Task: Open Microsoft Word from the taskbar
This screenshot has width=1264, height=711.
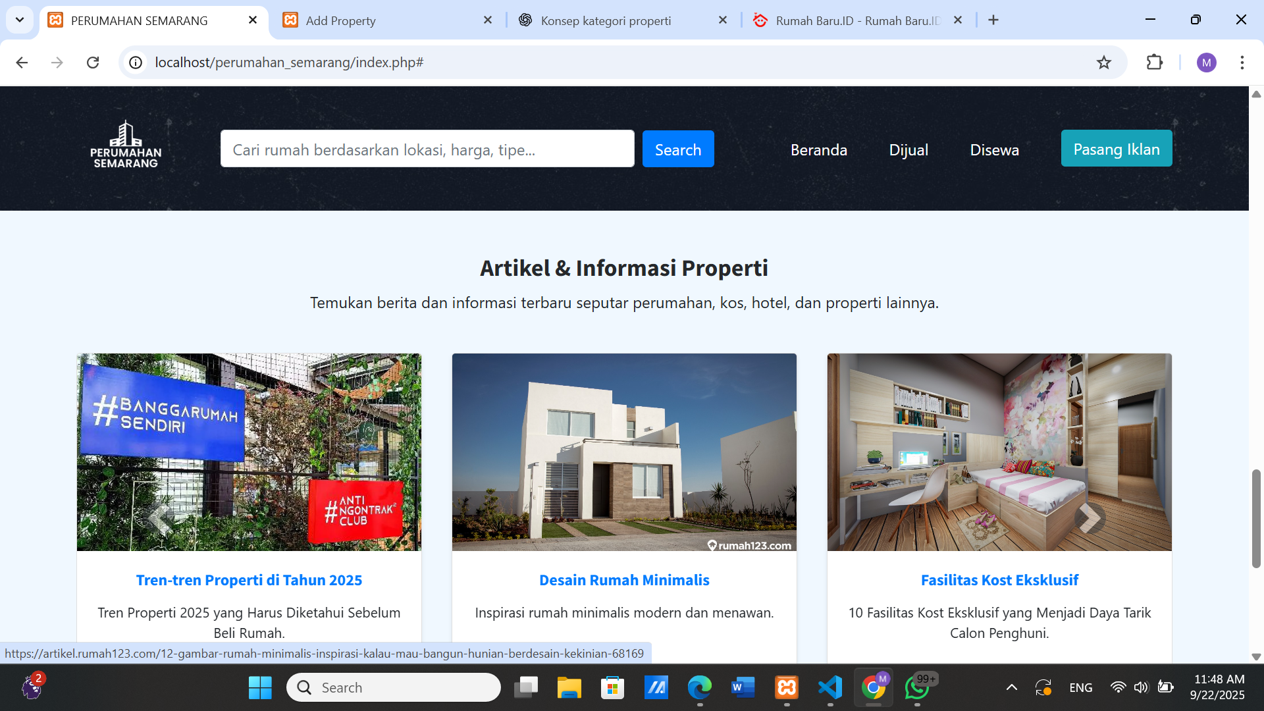Action: point(744,687)
